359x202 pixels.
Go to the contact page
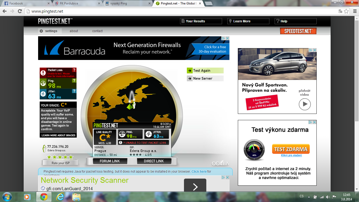tap(98, 31)
